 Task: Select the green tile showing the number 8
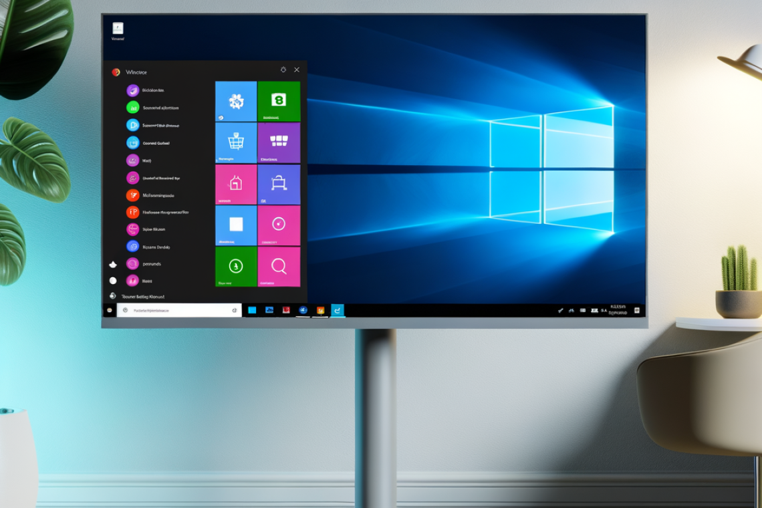pyautogui.click(x=281, y=100)
